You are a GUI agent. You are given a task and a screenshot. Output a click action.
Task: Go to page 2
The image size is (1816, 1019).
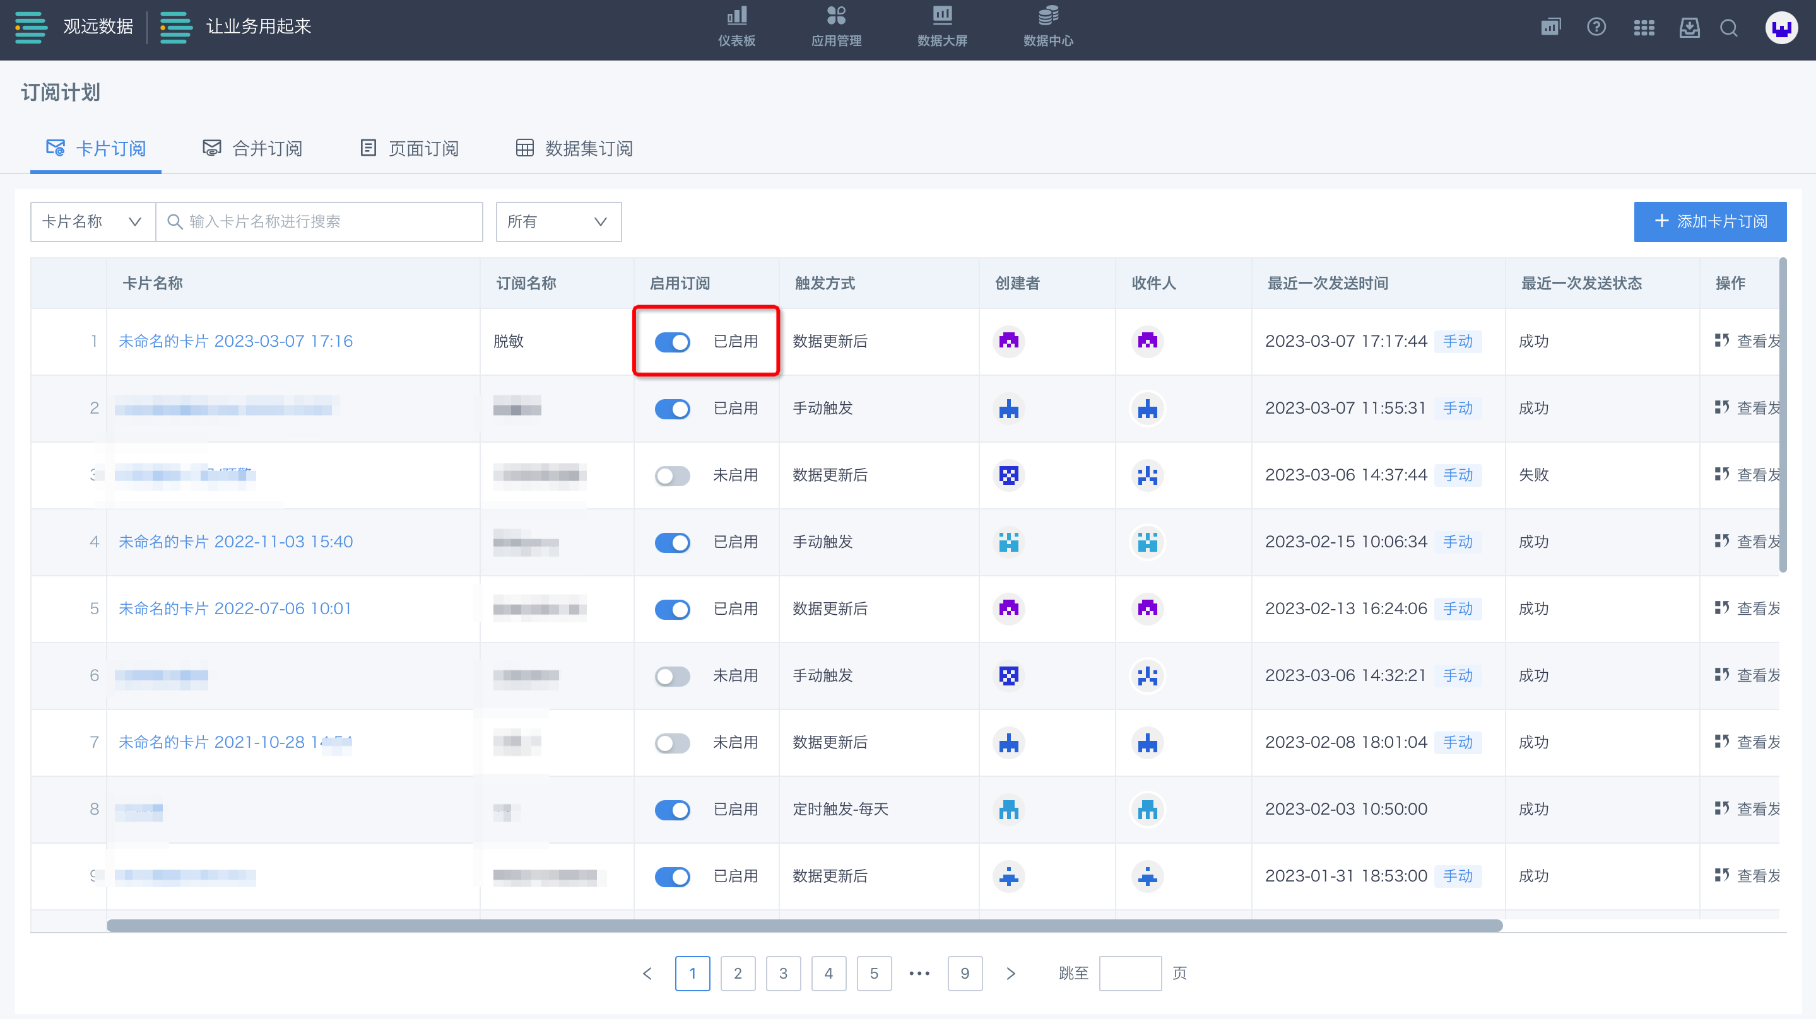(x=738, y=973)
